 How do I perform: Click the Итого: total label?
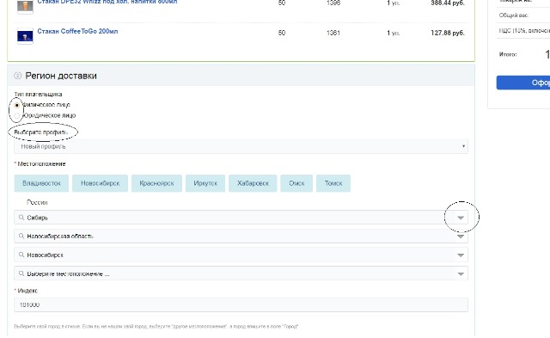coord(508,54)
